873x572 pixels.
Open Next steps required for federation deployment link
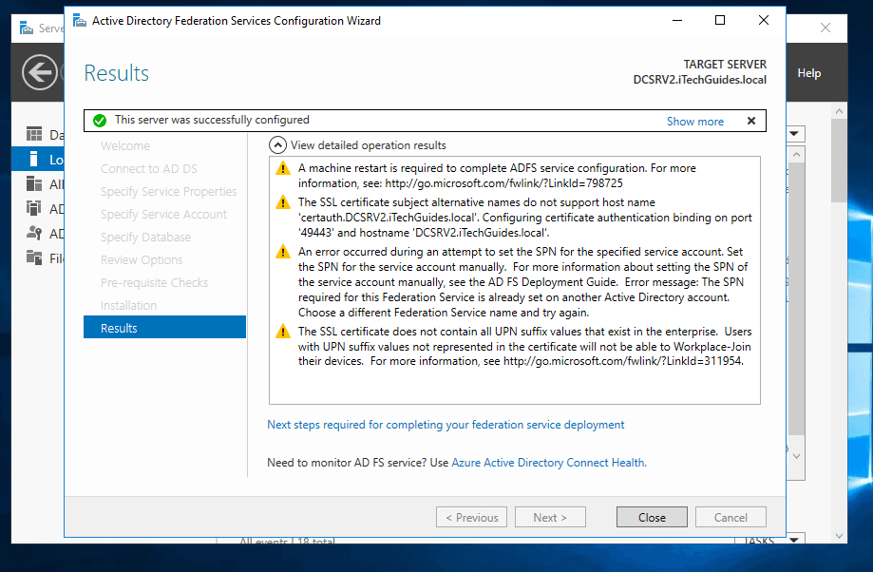446,425
